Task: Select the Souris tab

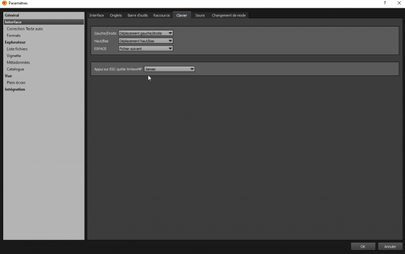Action: tap(200, 16)
